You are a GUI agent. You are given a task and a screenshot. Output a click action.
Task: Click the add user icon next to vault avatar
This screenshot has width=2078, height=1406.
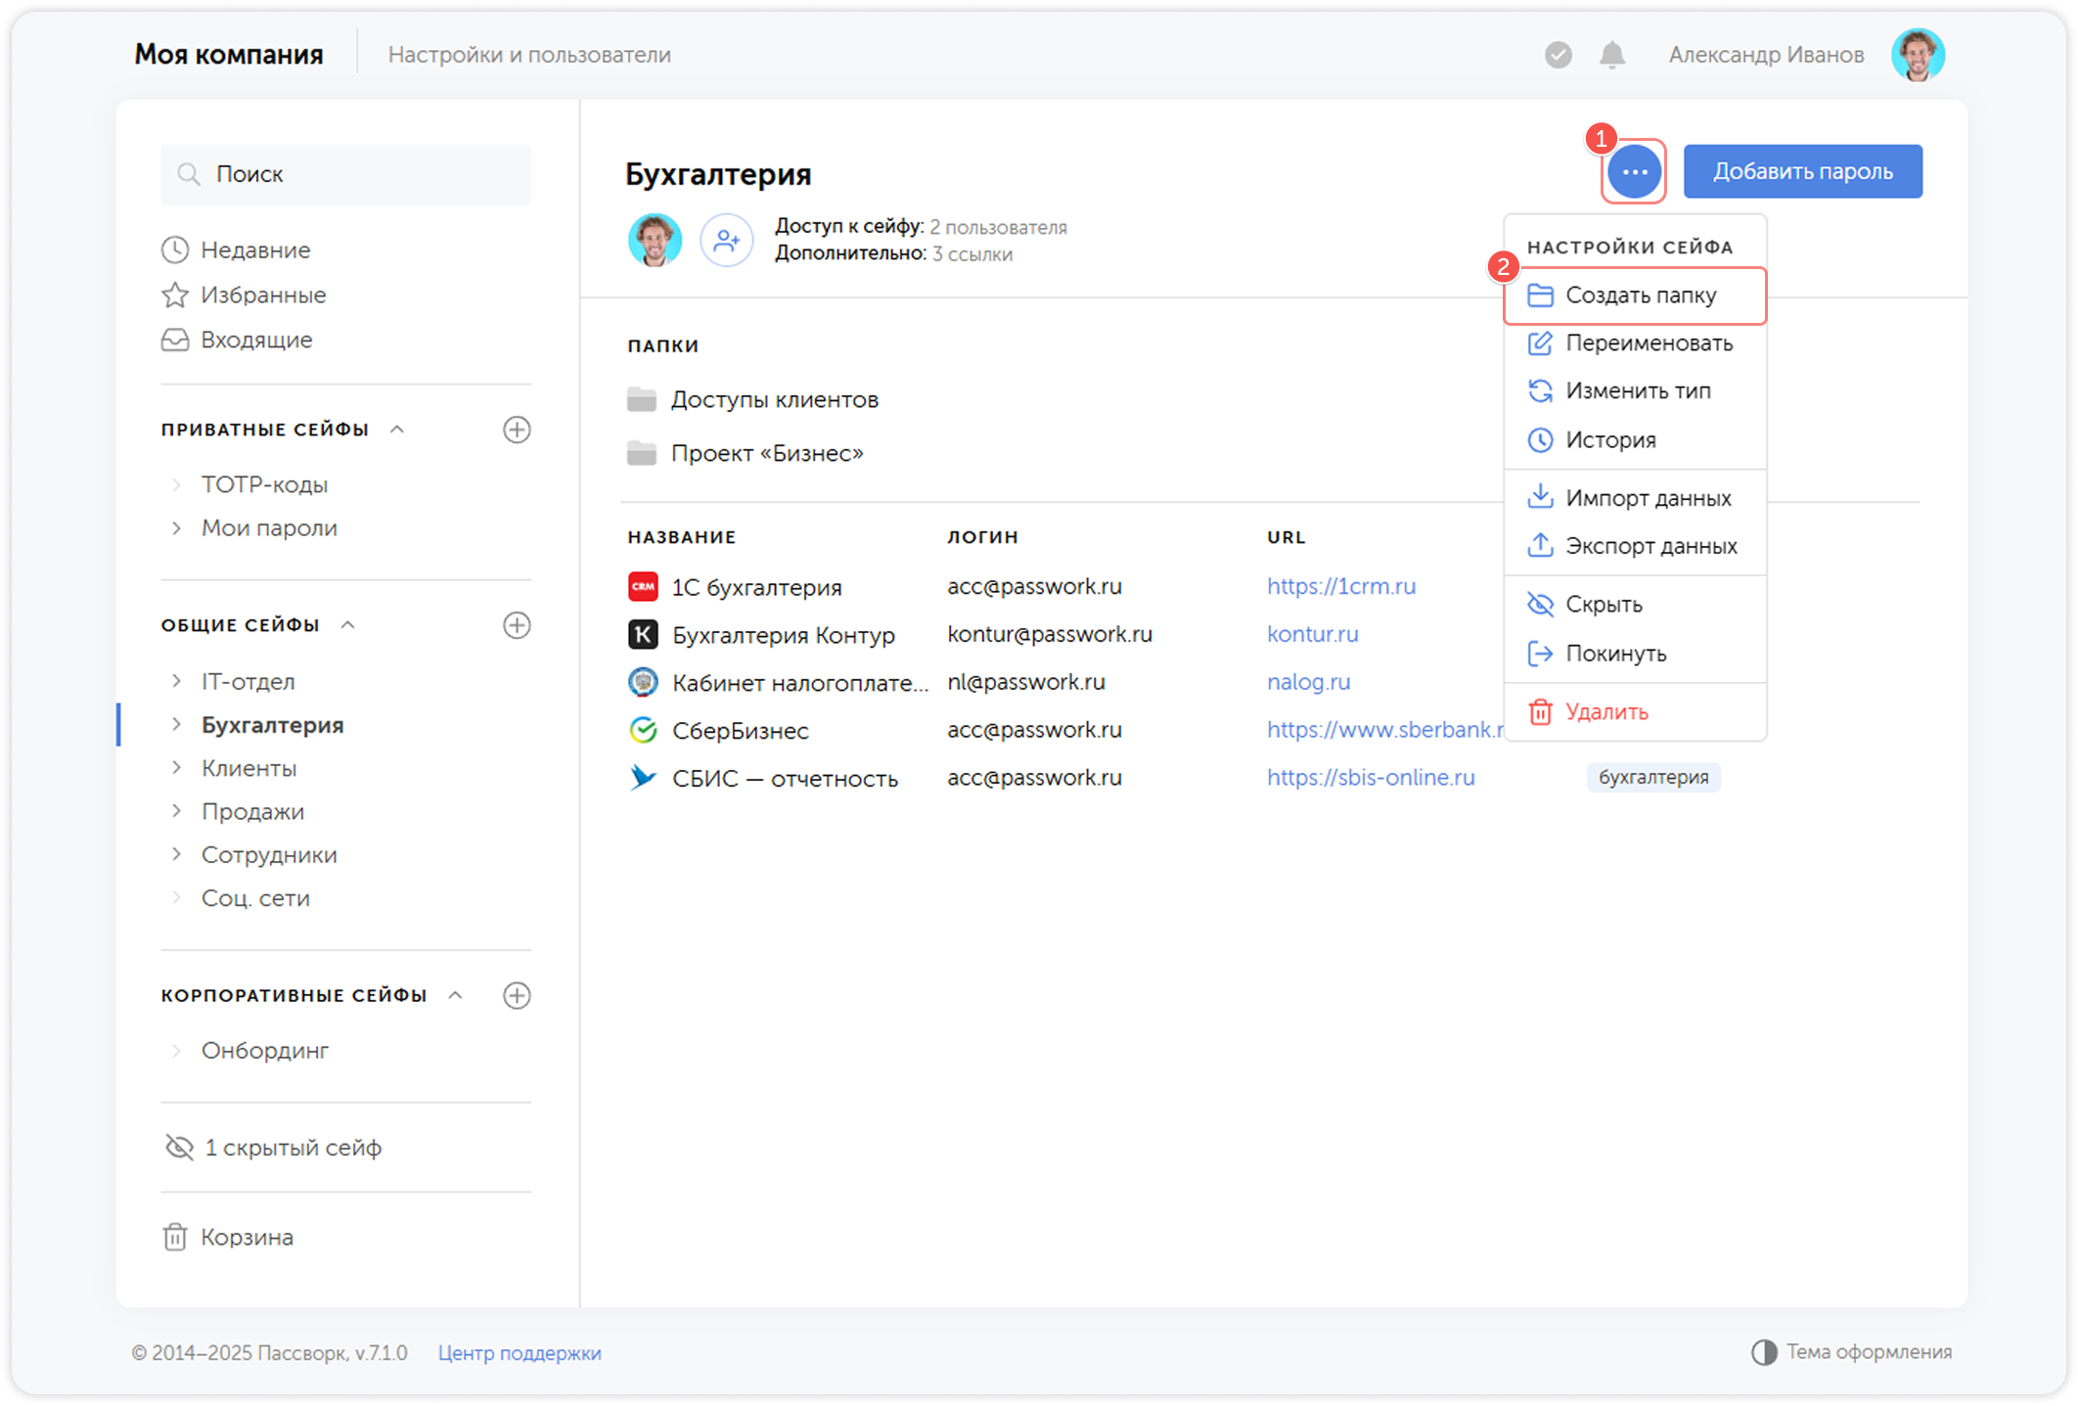point(727,240)
